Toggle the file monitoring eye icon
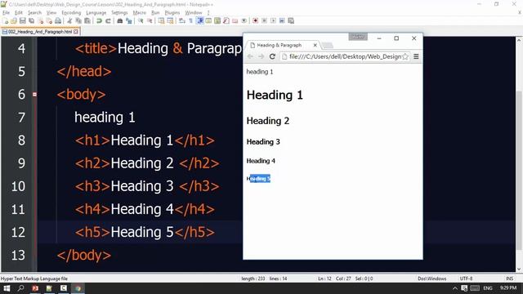 [244, 20]
